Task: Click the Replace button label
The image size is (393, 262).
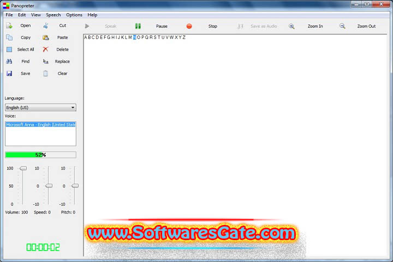Action: (x=62, y=62)
